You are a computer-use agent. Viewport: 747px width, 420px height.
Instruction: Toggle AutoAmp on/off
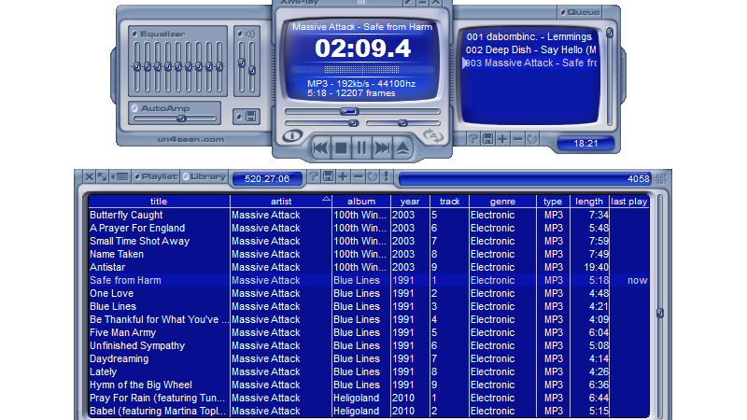pos(134,108)
